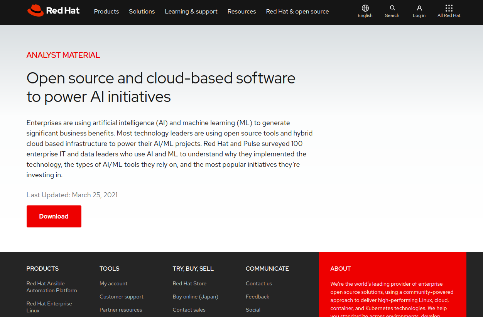Open the Partner resources footer link

pyautogui.click(x=121, y=310)
